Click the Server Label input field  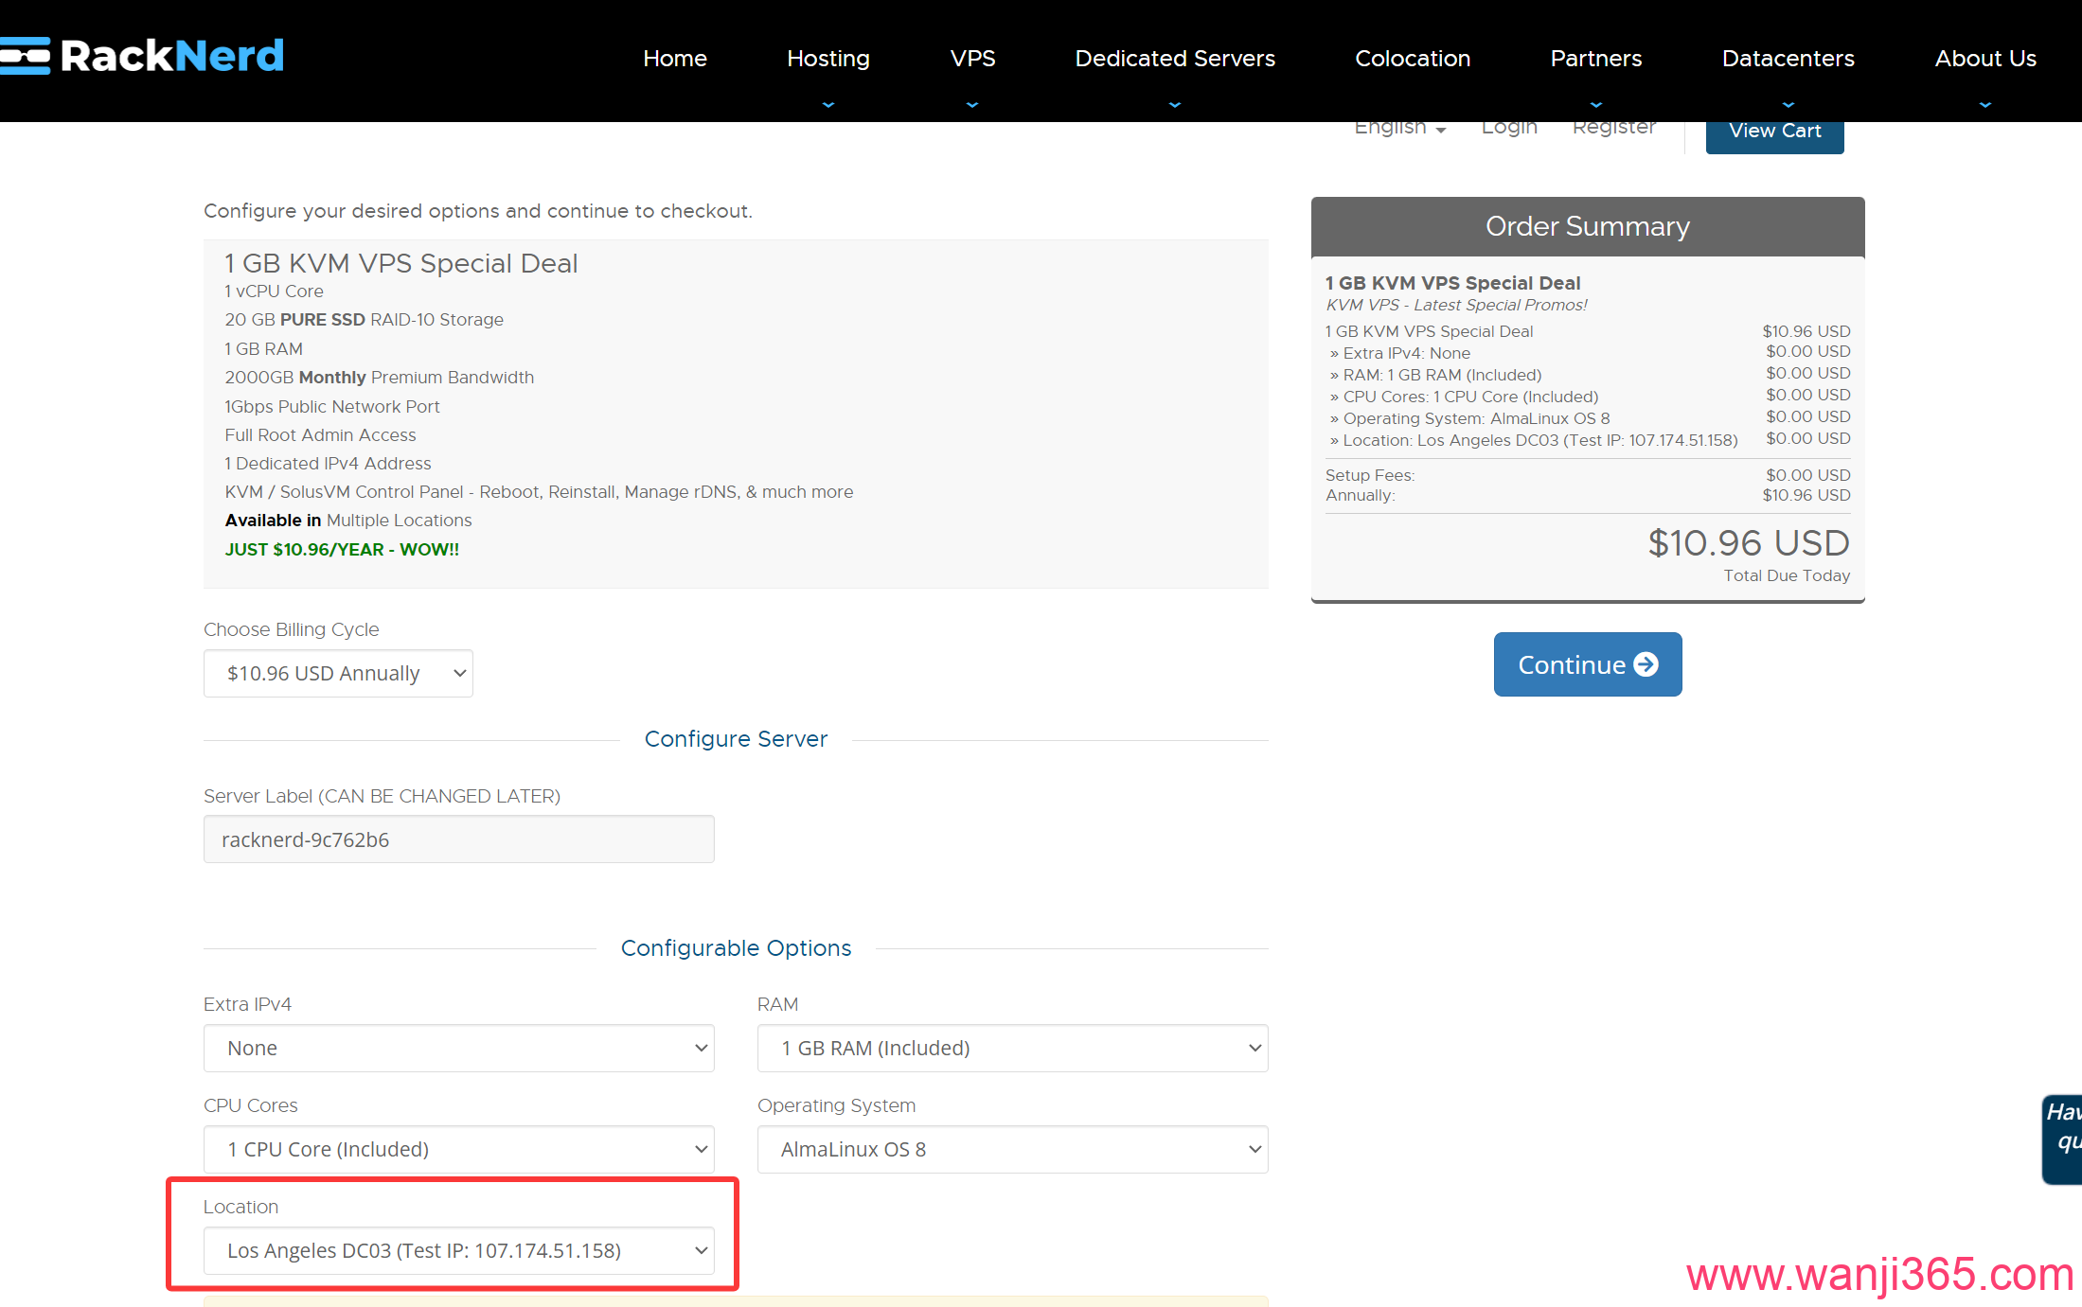click(x=459, y=839)
